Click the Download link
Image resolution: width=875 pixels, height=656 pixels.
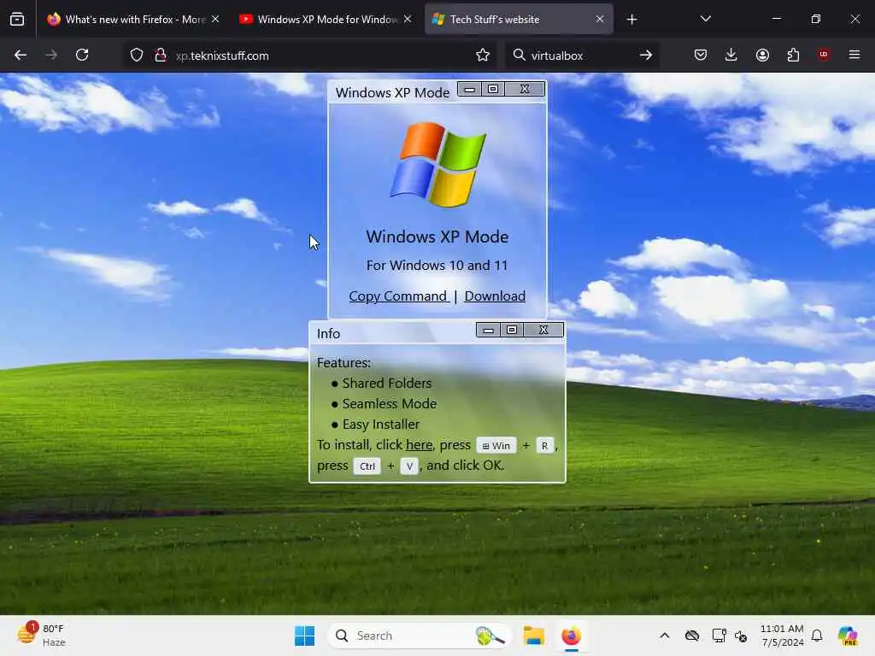click(x=495, y=296)
